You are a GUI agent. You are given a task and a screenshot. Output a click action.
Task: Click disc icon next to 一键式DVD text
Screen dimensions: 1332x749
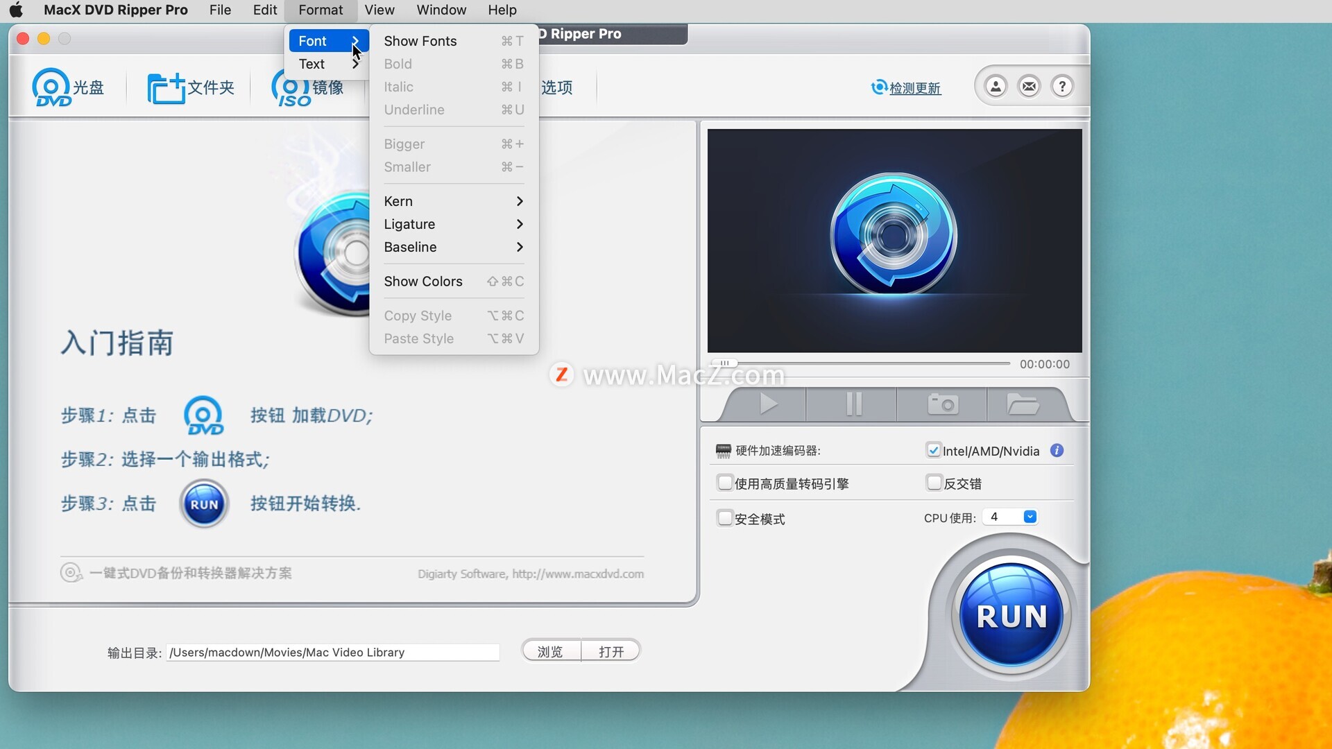click(71, 573)
